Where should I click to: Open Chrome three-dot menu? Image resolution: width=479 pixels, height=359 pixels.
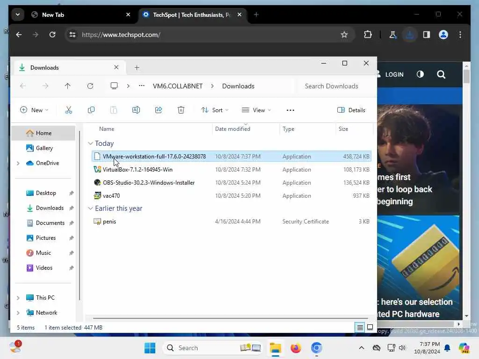pyautogui.click(x=460, y=35)
